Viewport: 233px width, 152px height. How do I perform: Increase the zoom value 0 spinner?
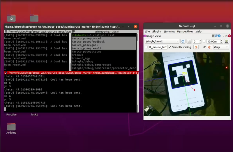coord(200,40)
